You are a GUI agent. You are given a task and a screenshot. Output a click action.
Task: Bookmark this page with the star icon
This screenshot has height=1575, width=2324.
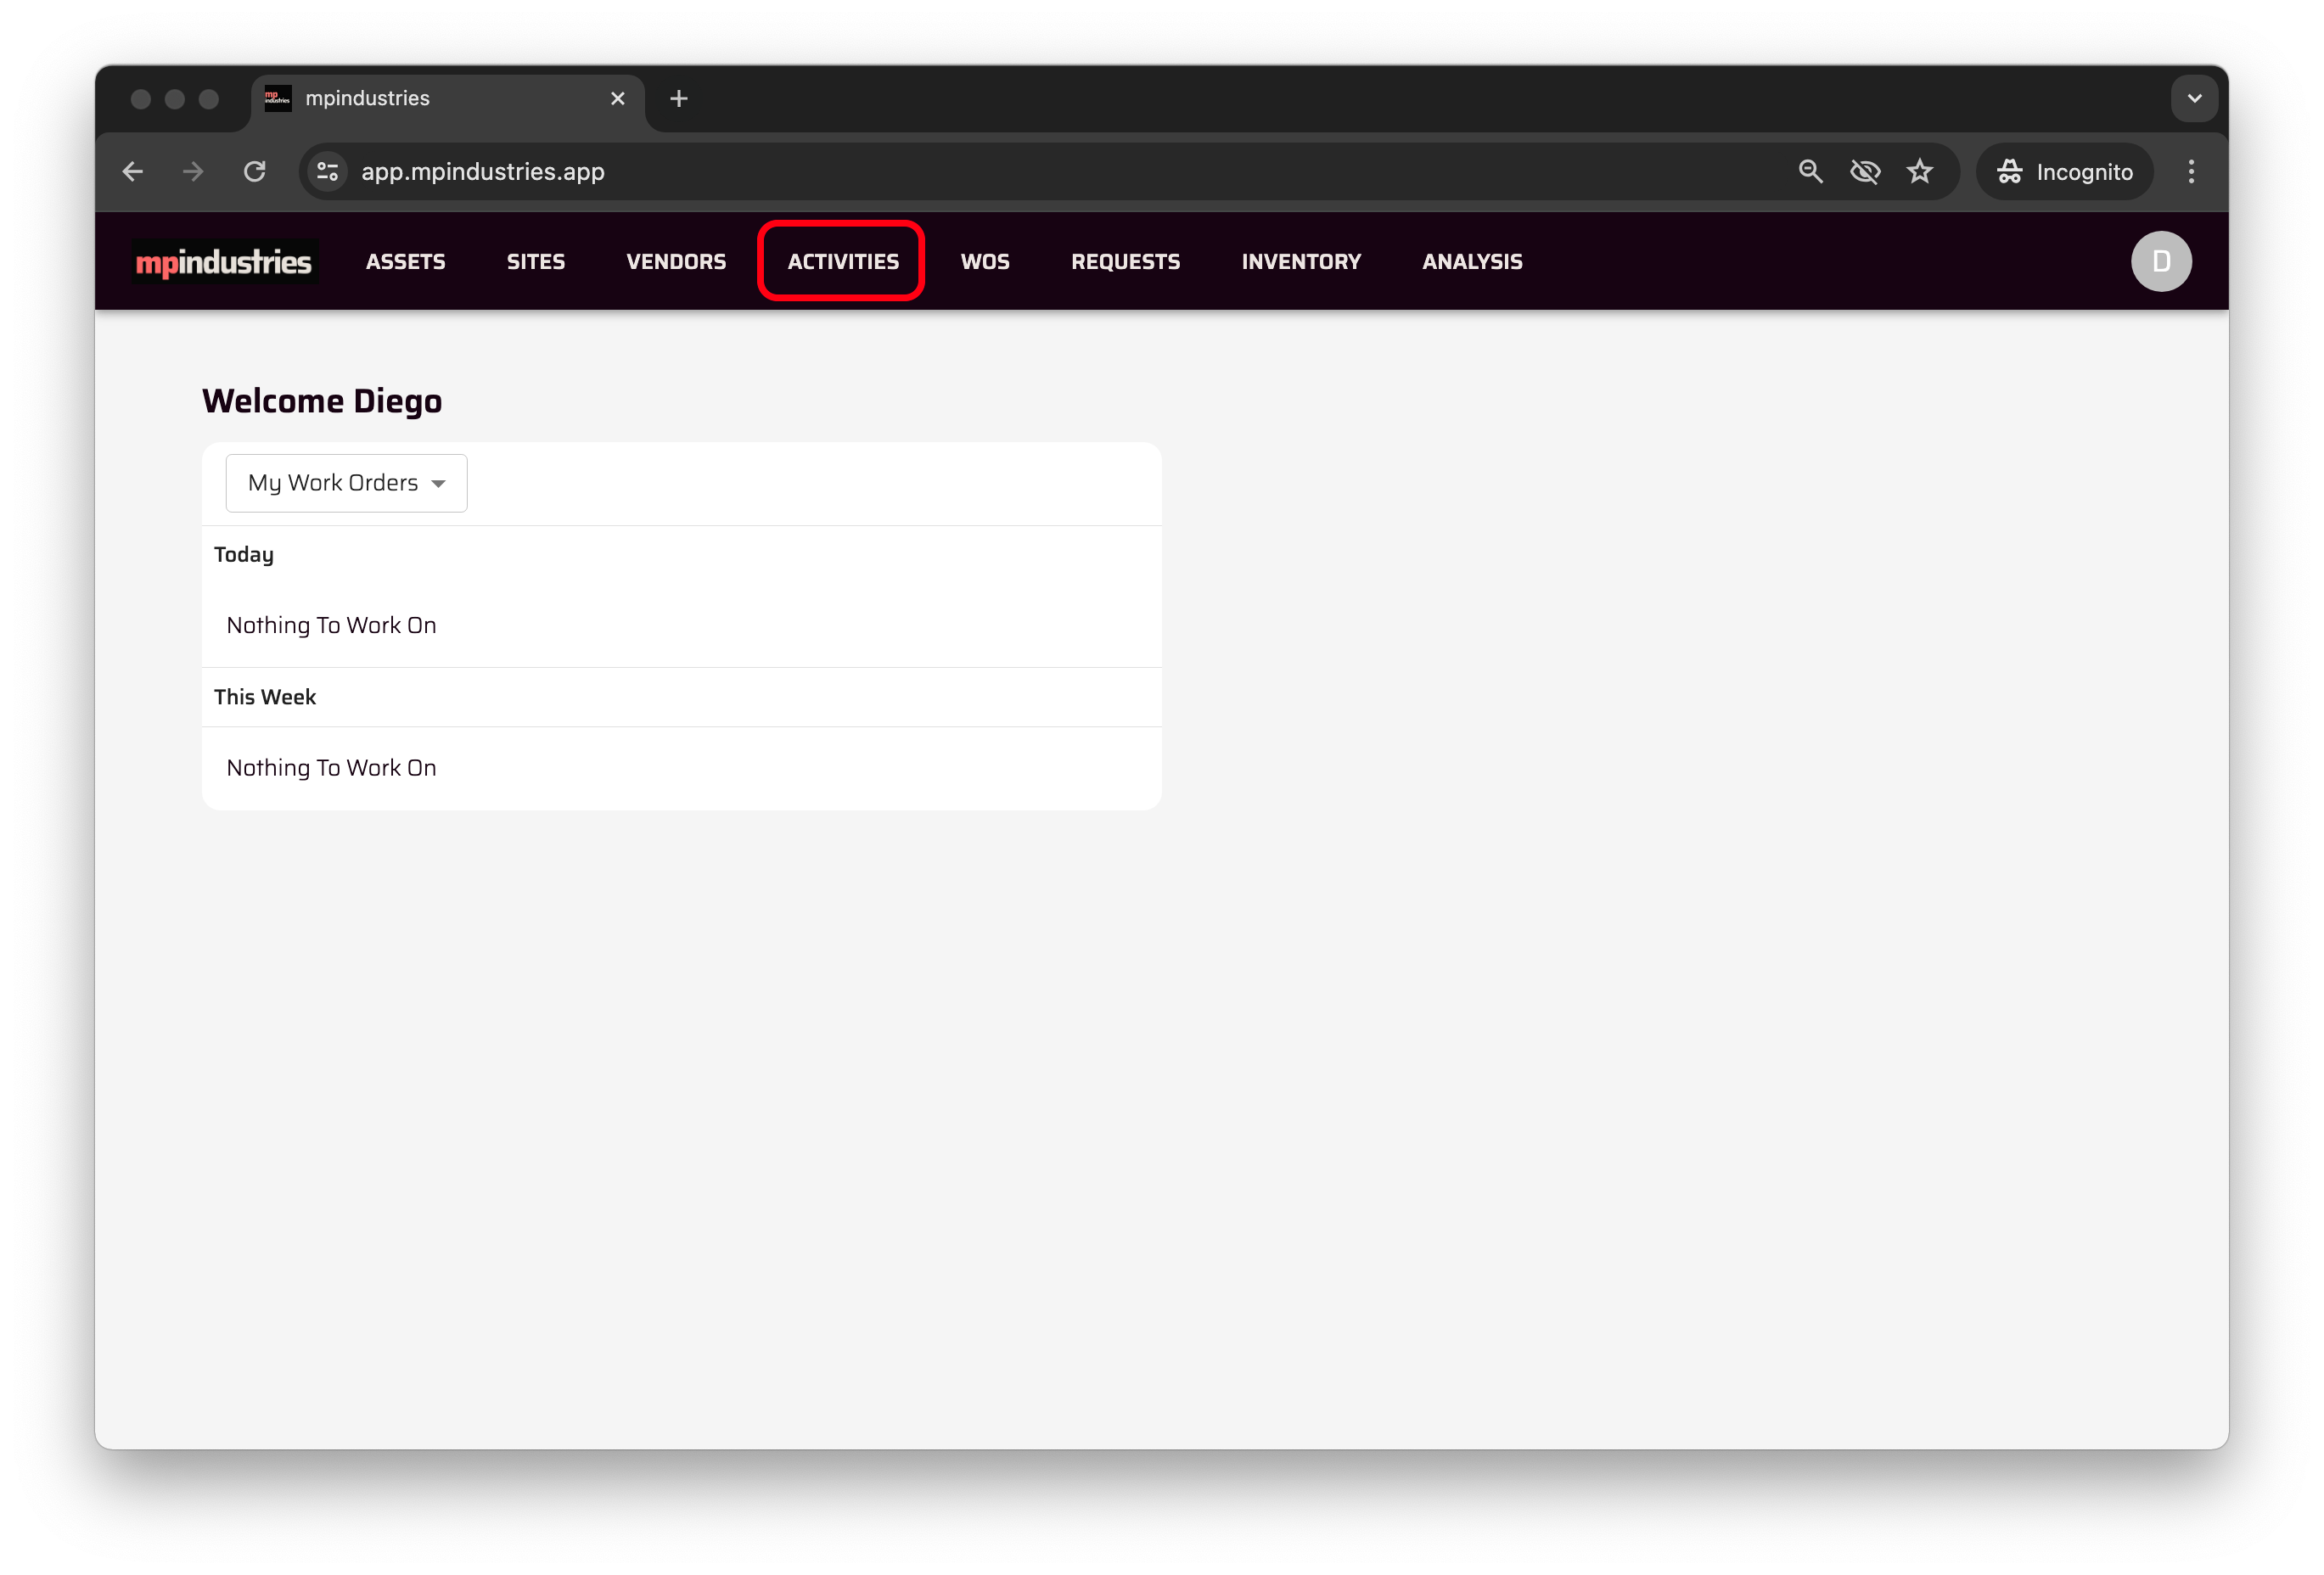pyautogui.click(x=1919, y=172)
